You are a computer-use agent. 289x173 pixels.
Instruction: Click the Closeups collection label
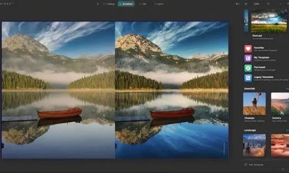coord(249,118)
